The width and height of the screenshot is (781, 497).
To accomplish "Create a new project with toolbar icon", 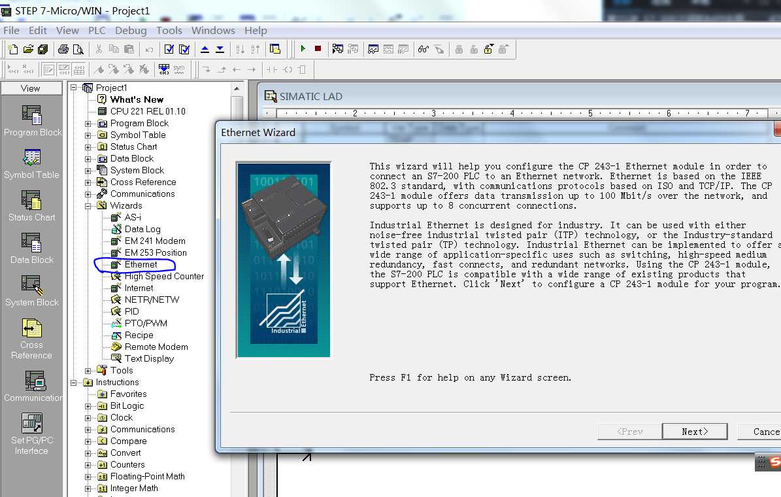I will (x=13, y=49).
